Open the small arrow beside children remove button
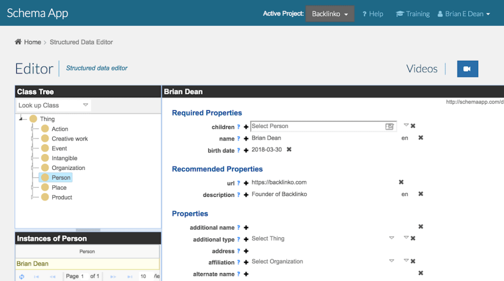 point(406,125)
